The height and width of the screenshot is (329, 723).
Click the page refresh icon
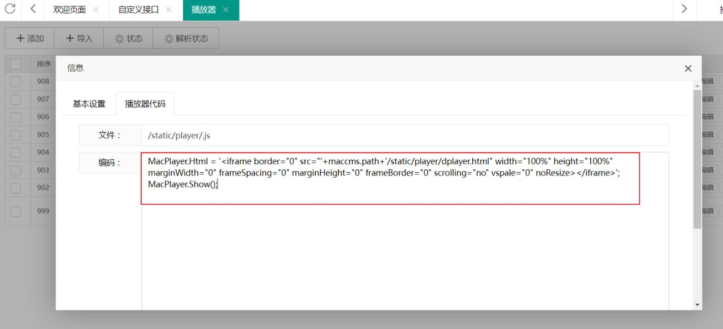tap(10, 9)
